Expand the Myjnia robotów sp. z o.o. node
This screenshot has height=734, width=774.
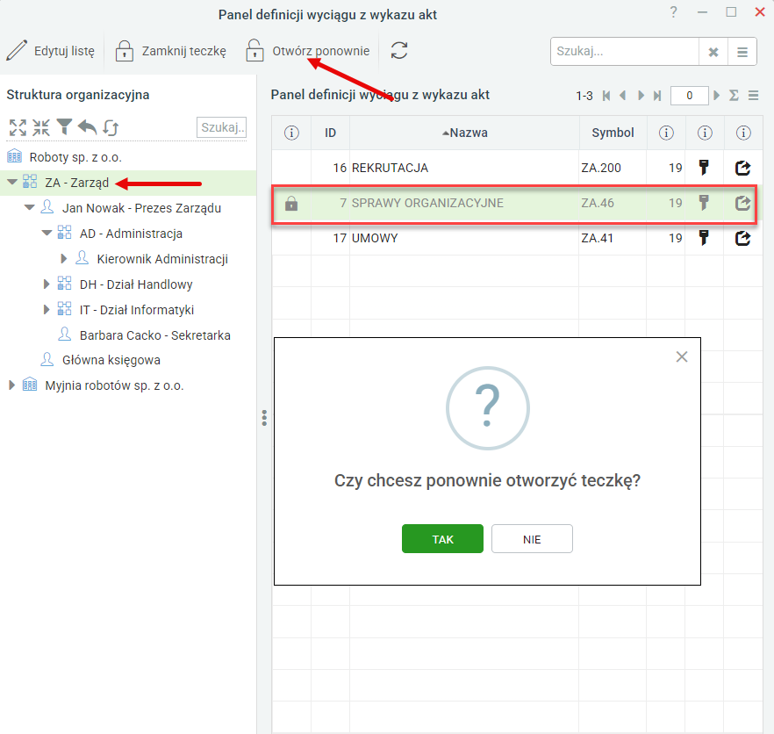(x=12, y=385)
